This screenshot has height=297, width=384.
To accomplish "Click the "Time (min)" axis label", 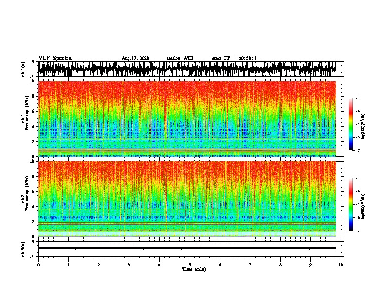I will (x=194, y=269).
